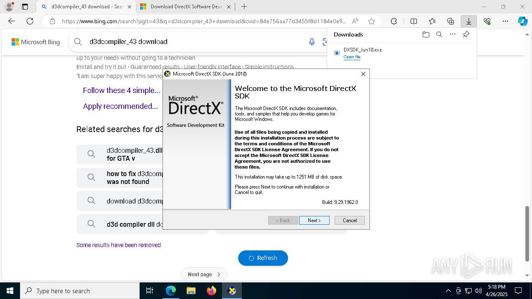
Task: Open downloads folder icon in Downloads panel
Action: (426, 34)
